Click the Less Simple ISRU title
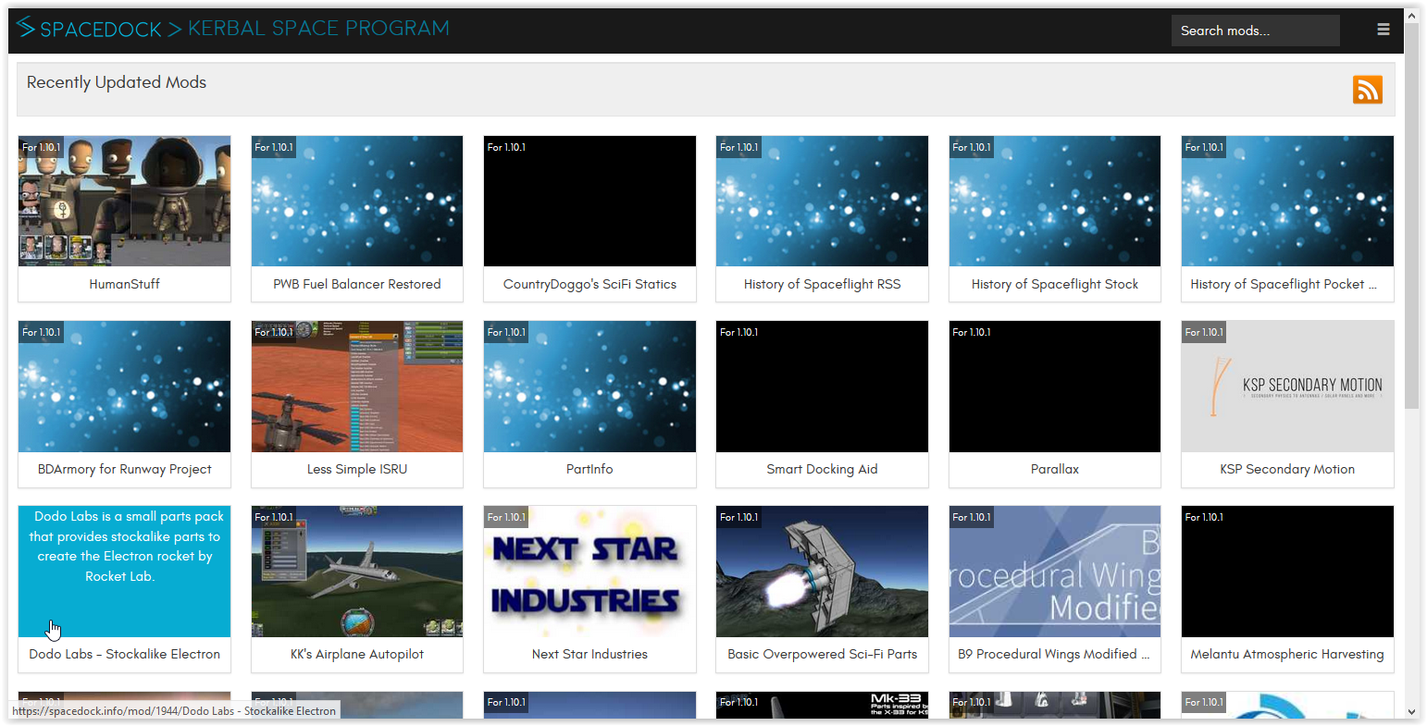The width and height of the screenshot is (1427, 726). pos(357,469)
